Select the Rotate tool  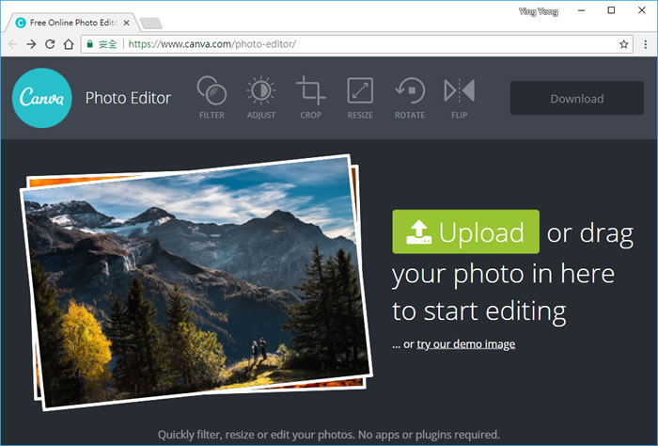[x=410, y=96]
